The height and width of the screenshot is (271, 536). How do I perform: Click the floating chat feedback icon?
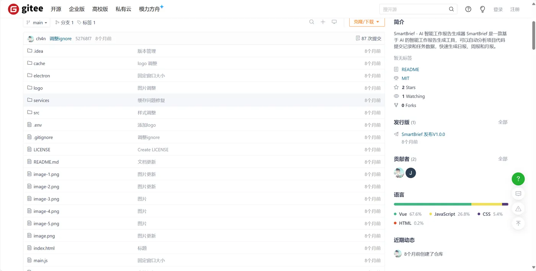(518, 194)
